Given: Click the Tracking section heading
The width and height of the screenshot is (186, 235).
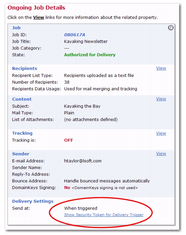Looking at the screenshot, I should (22, 133).
